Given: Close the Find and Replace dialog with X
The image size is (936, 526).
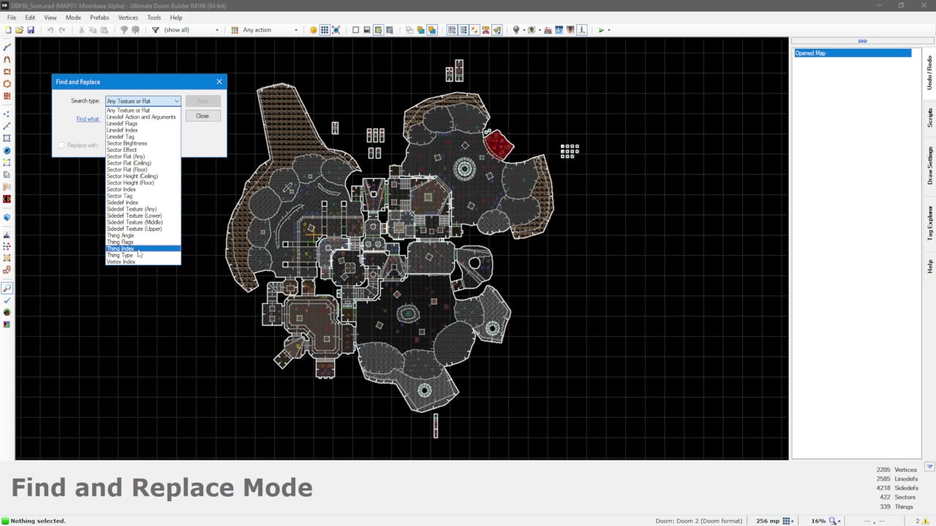Looking at the screenshot, I should 219,82.
